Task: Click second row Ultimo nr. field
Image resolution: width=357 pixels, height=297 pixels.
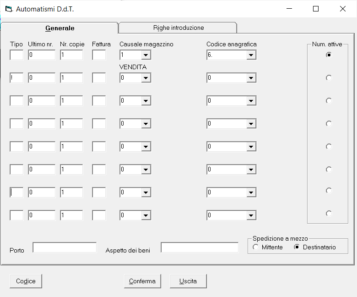Action: point(42,78)
